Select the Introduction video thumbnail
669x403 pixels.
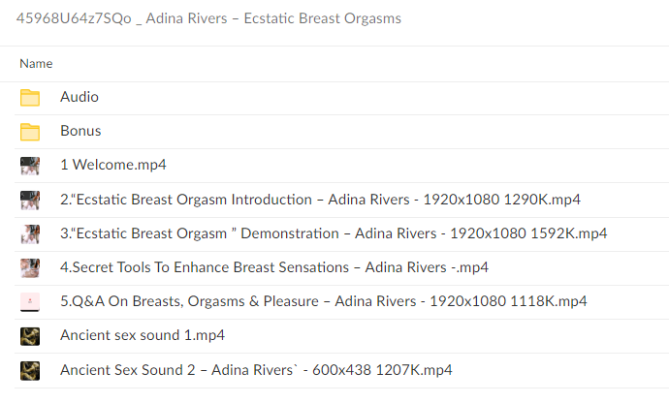30,200
